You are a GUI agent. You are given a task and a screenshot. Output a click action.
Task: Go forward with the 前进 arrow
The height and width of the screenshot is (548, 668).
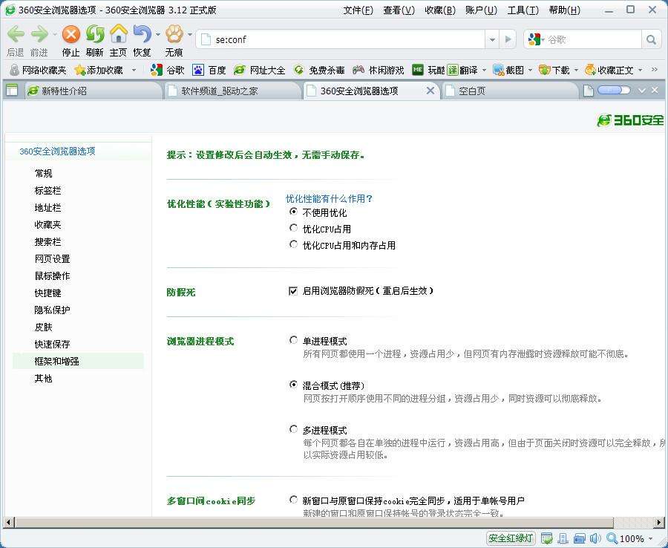(39, 33)
